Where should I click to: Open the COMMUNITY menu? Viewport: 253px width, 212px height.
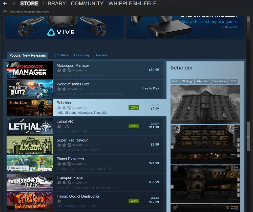(x=87, y=3)
